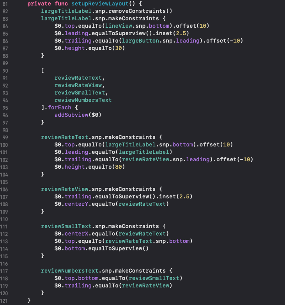Viewport: 285px width, 305px height.
Task: Click reviewRateText.snp.makeConstraints on line 99
Action: coord(98,137)
